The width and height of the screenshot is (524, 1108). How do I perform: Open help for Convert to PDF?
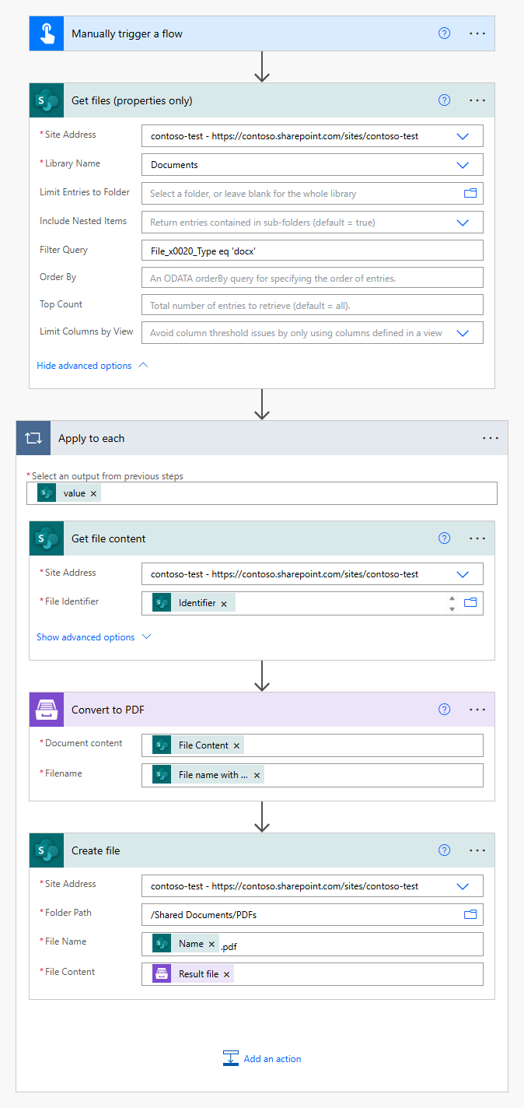[x=445, y=710]
